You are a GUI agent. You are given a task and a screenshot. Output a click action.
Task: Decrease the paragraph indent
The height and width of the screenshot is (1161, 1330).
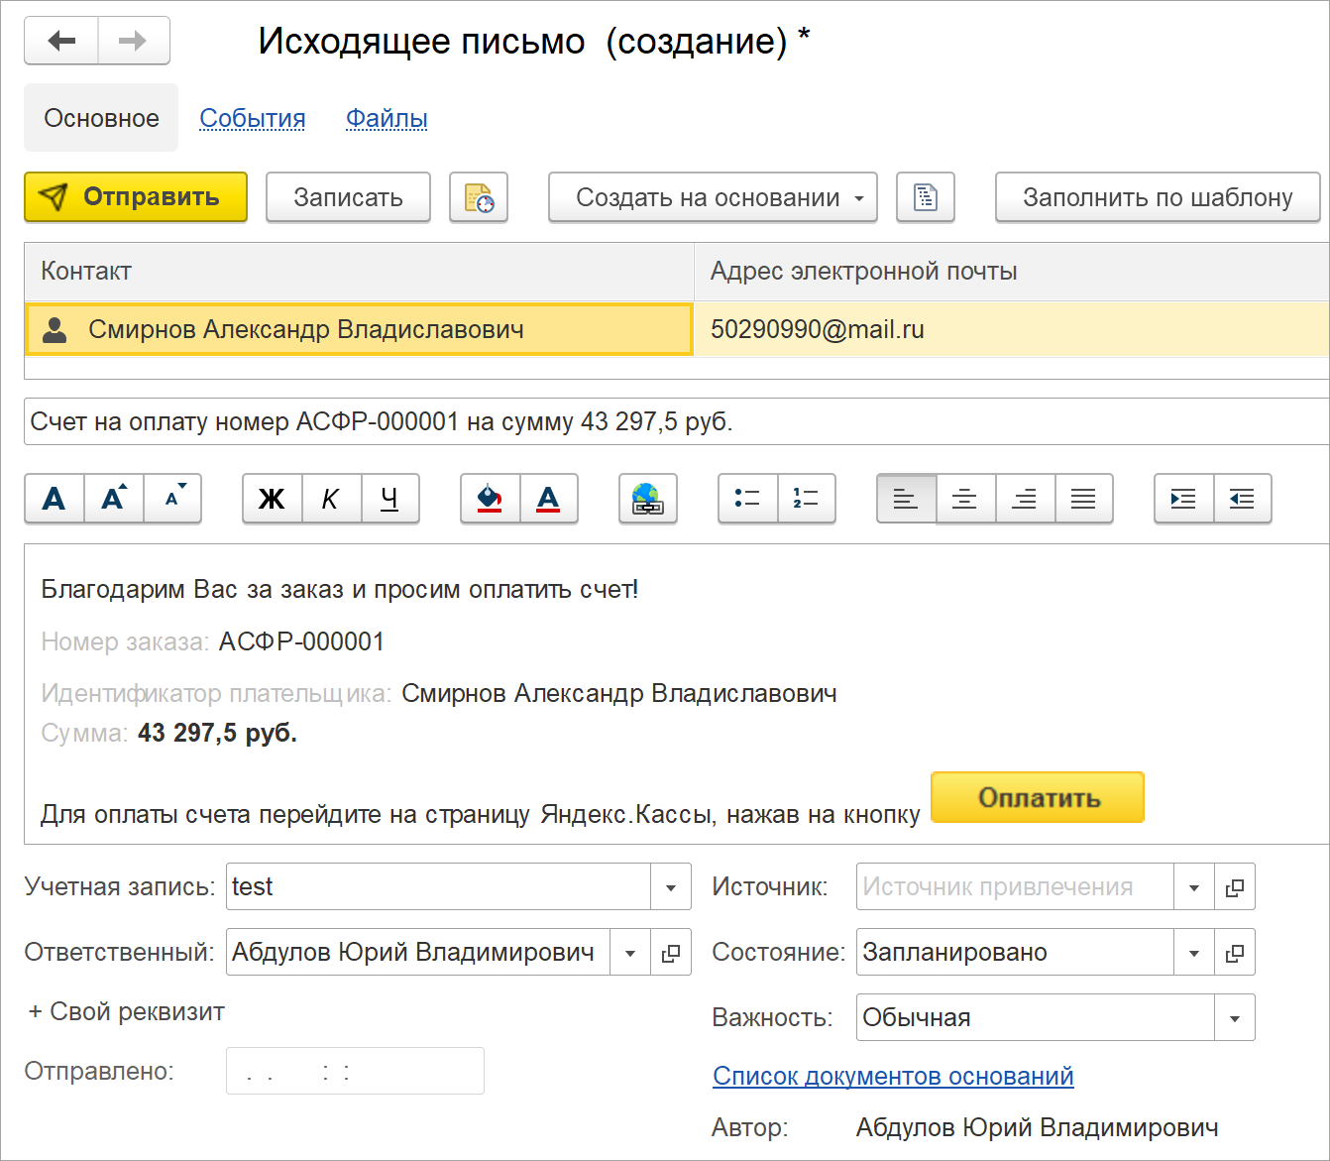[1242, 498]
